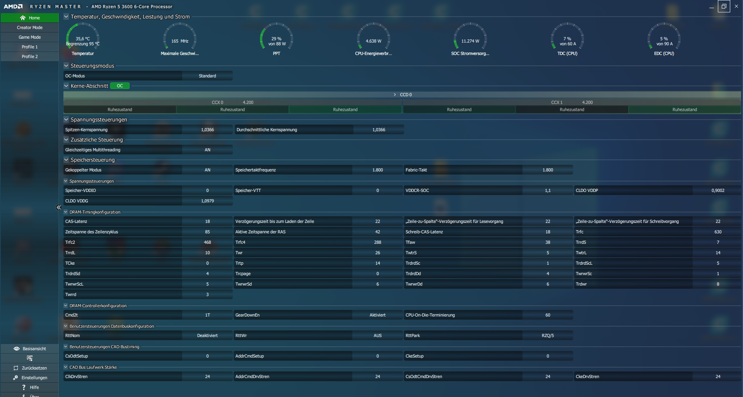
Task: Click the Durchschnittliche Kernspannung value
Action: [379, 130]
